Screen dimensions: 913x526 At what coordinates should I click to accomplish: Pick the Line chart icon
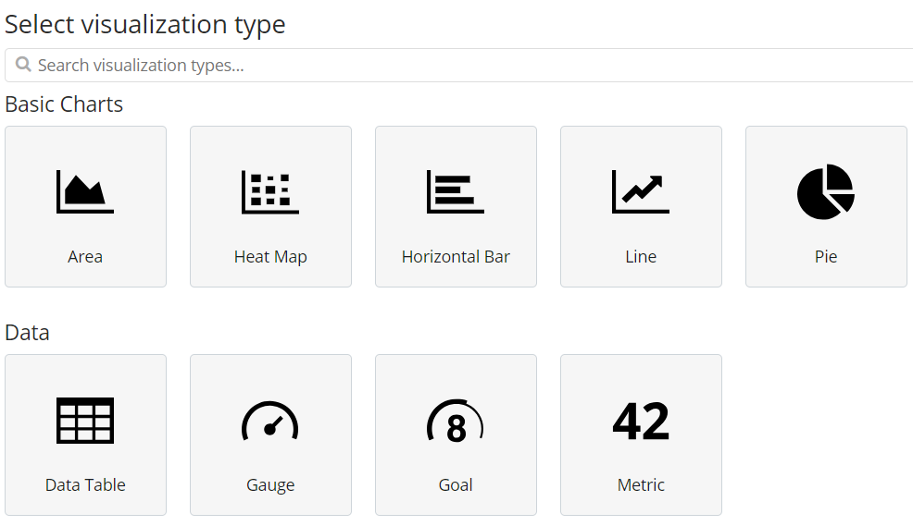(x=641, y=191)
